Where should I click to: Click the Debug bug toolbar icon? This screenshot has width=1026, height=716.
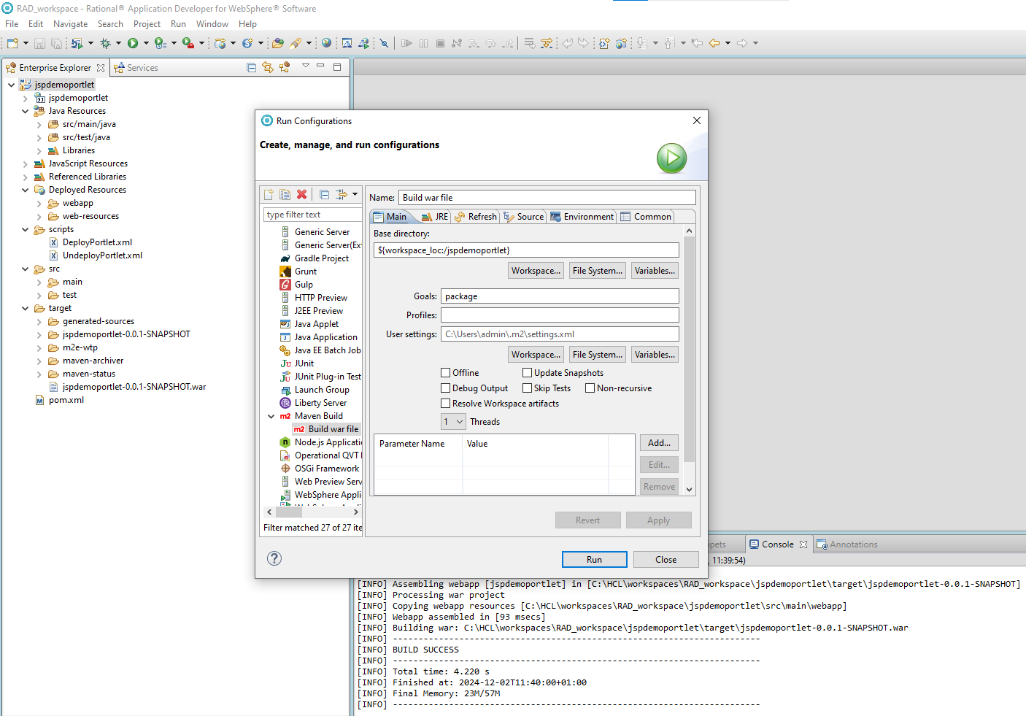click(105, 43)
